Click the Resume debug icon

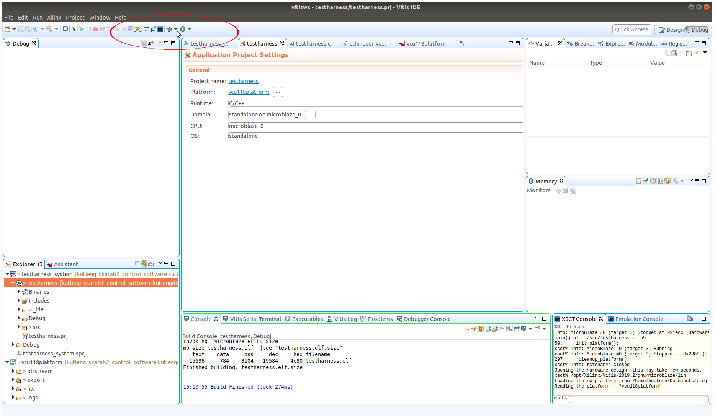(x=82, y=29)
